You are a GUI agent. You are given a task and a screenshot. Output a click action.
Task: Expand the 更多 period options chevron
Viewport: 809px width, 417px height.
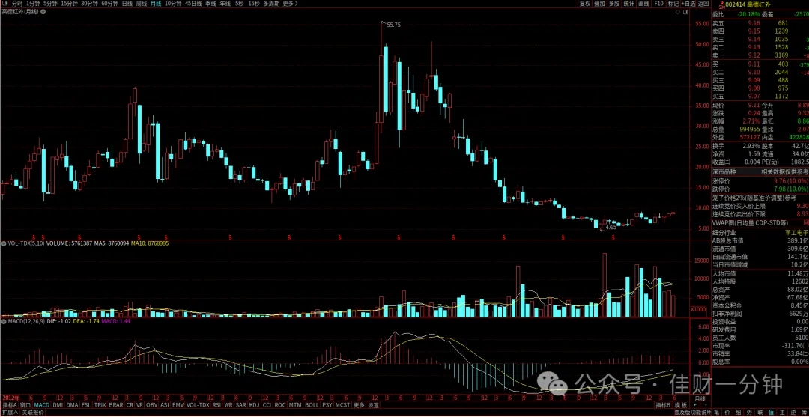point(291,3)
